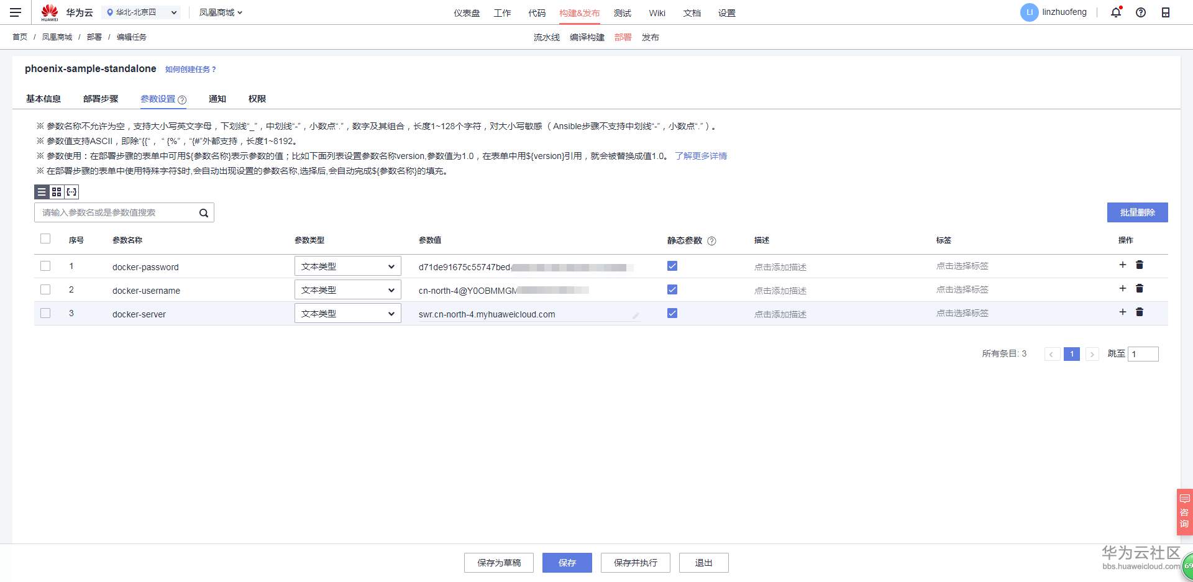Screen dimensions: 1193x582
Task: Toggle static parameter for docker-server
Action: tap(672, 313)
